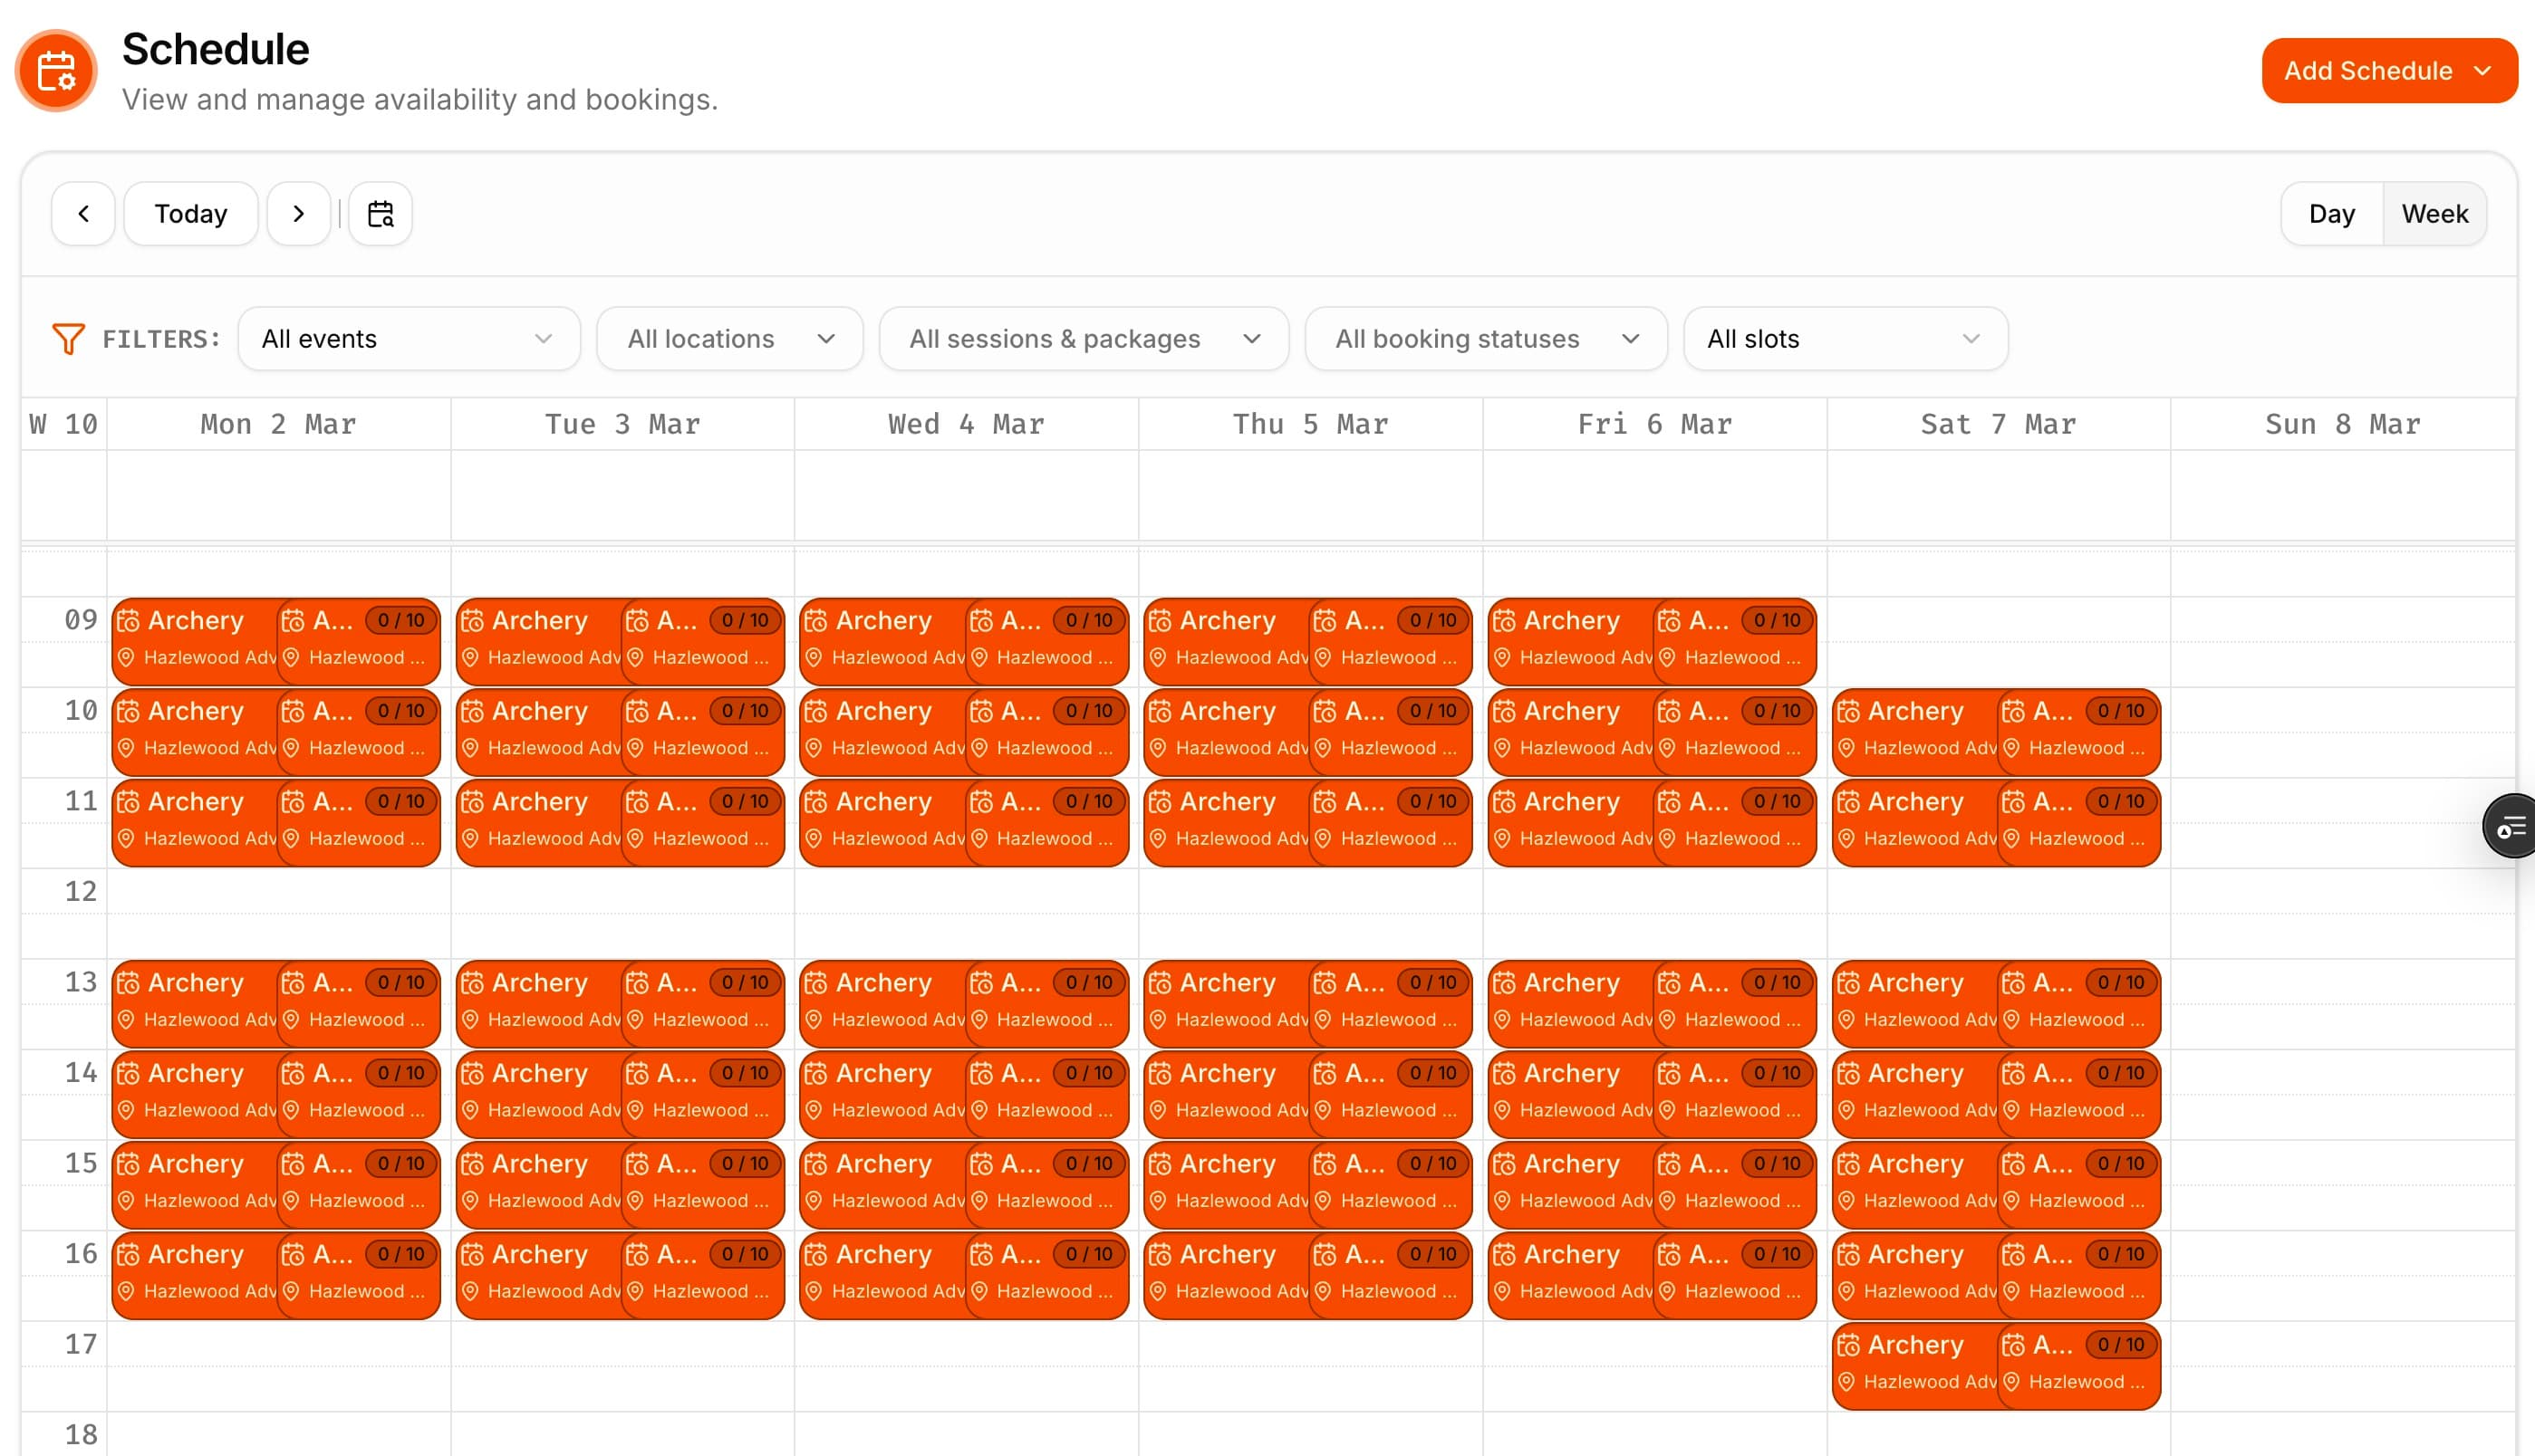
Task: Click the Schedule calendar-gear icon in the header
Action: (56, 71)
